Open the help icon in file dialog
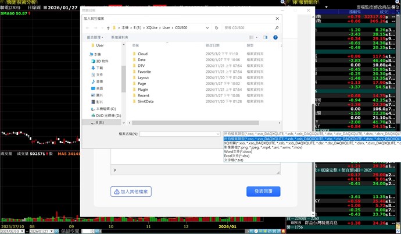 (x=275, y=37)
